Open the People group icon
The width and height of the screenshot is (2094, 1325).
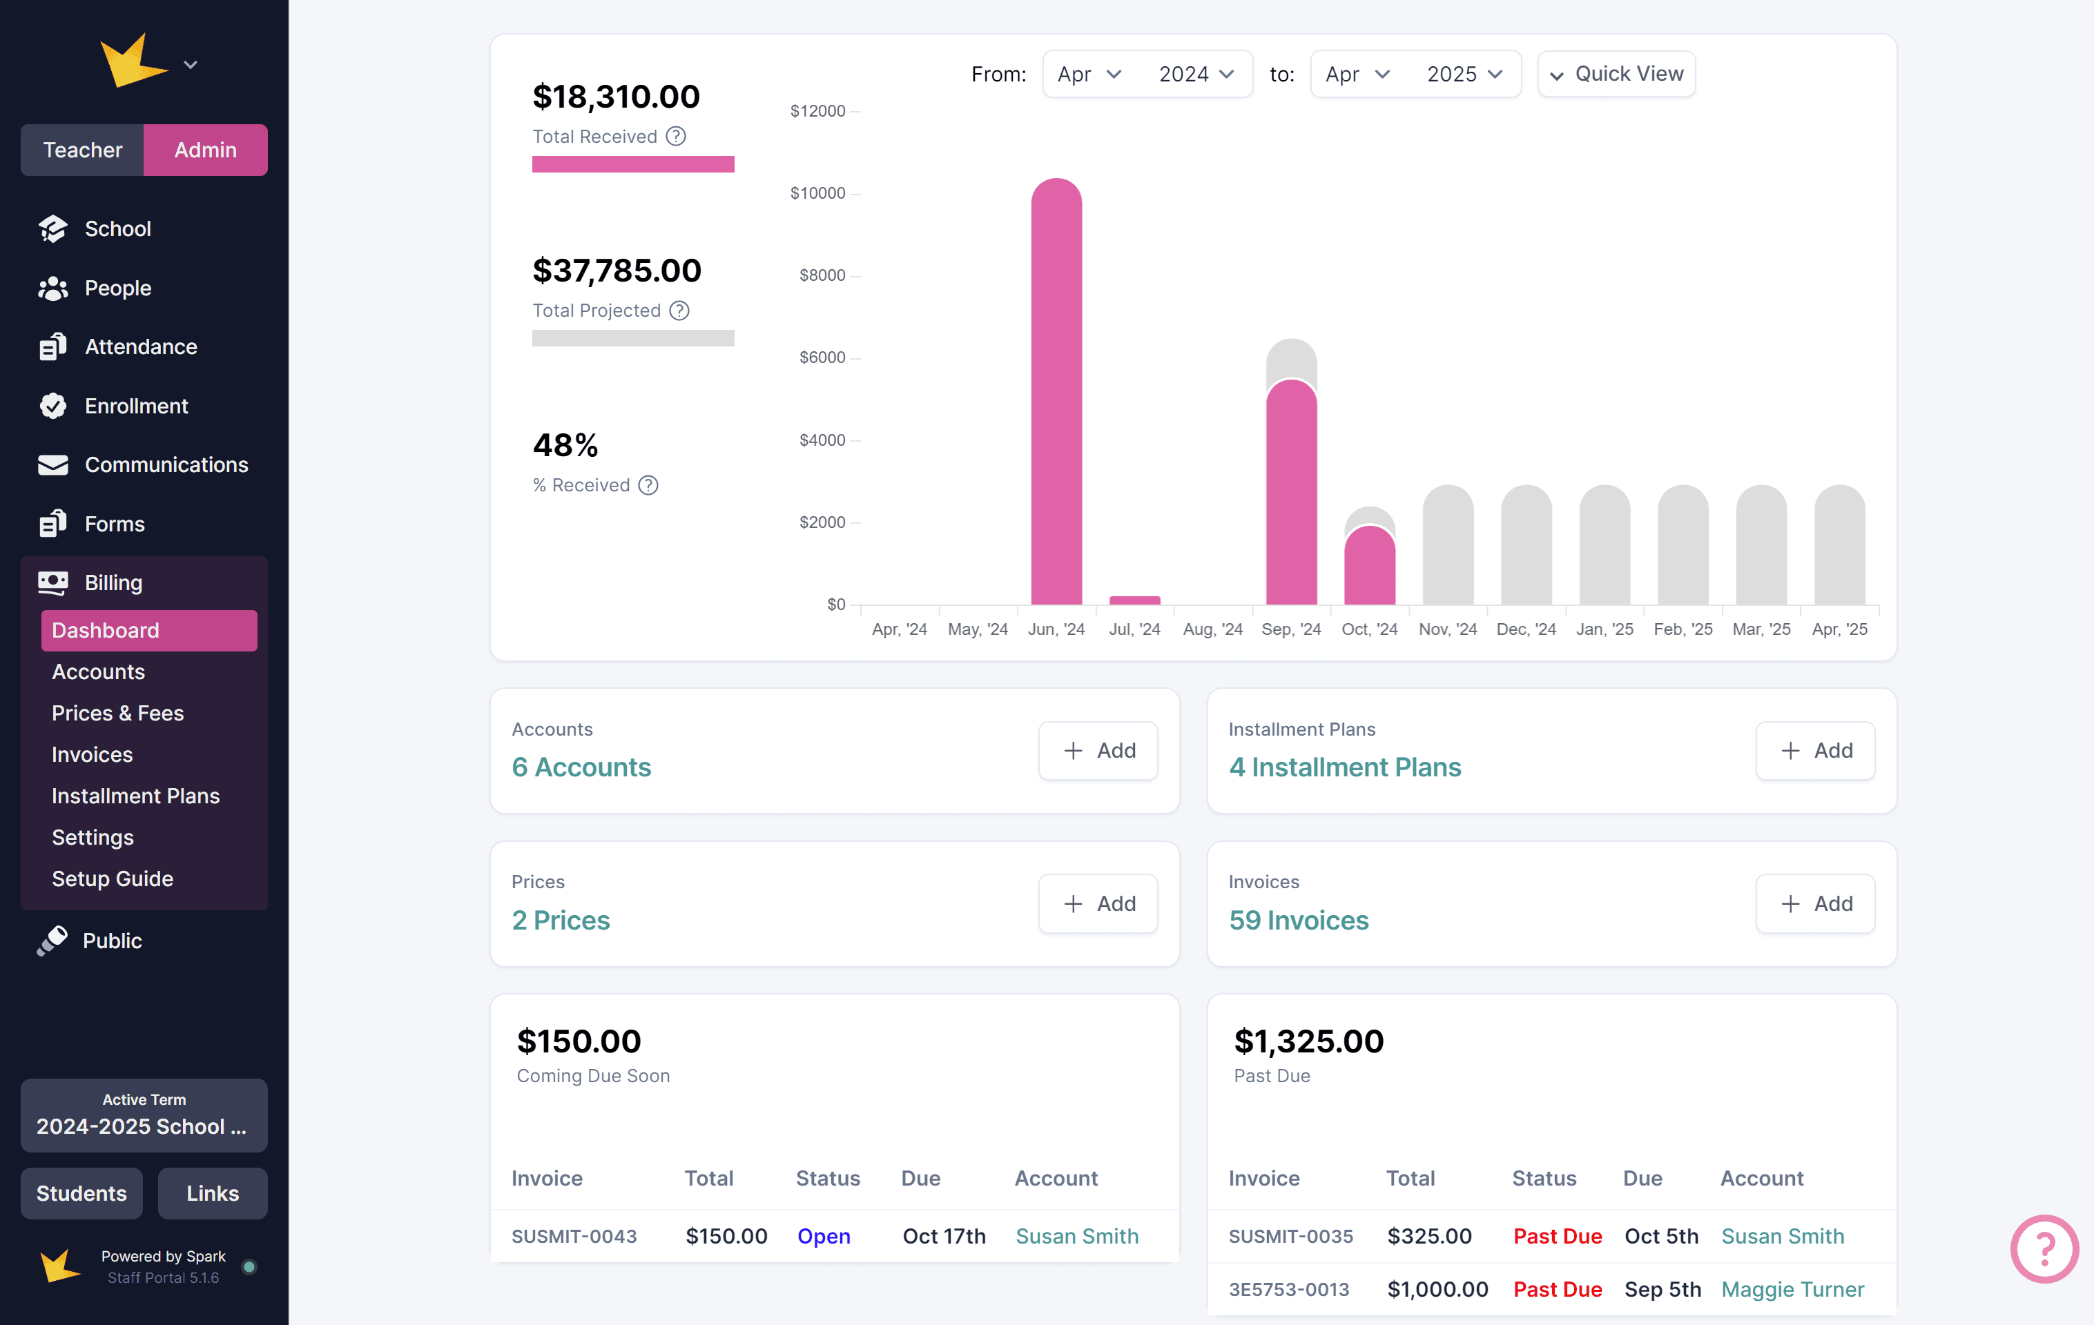pyautogui.click(x=53, y=288)
